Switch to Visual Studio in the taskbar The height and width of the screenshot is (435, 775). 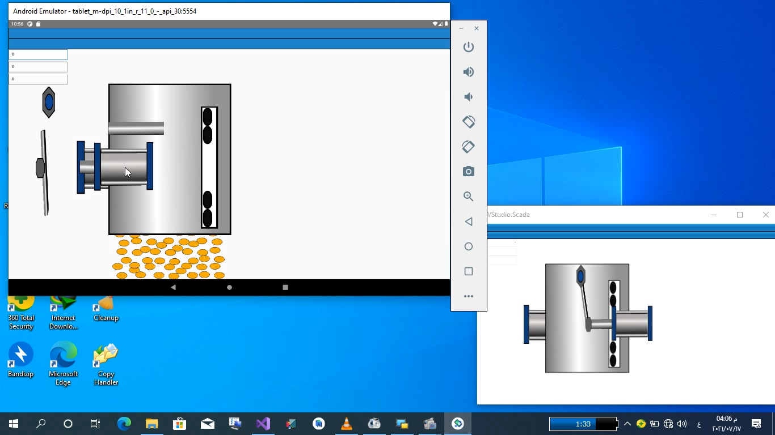pyautogui.click(x=263, y=424)
